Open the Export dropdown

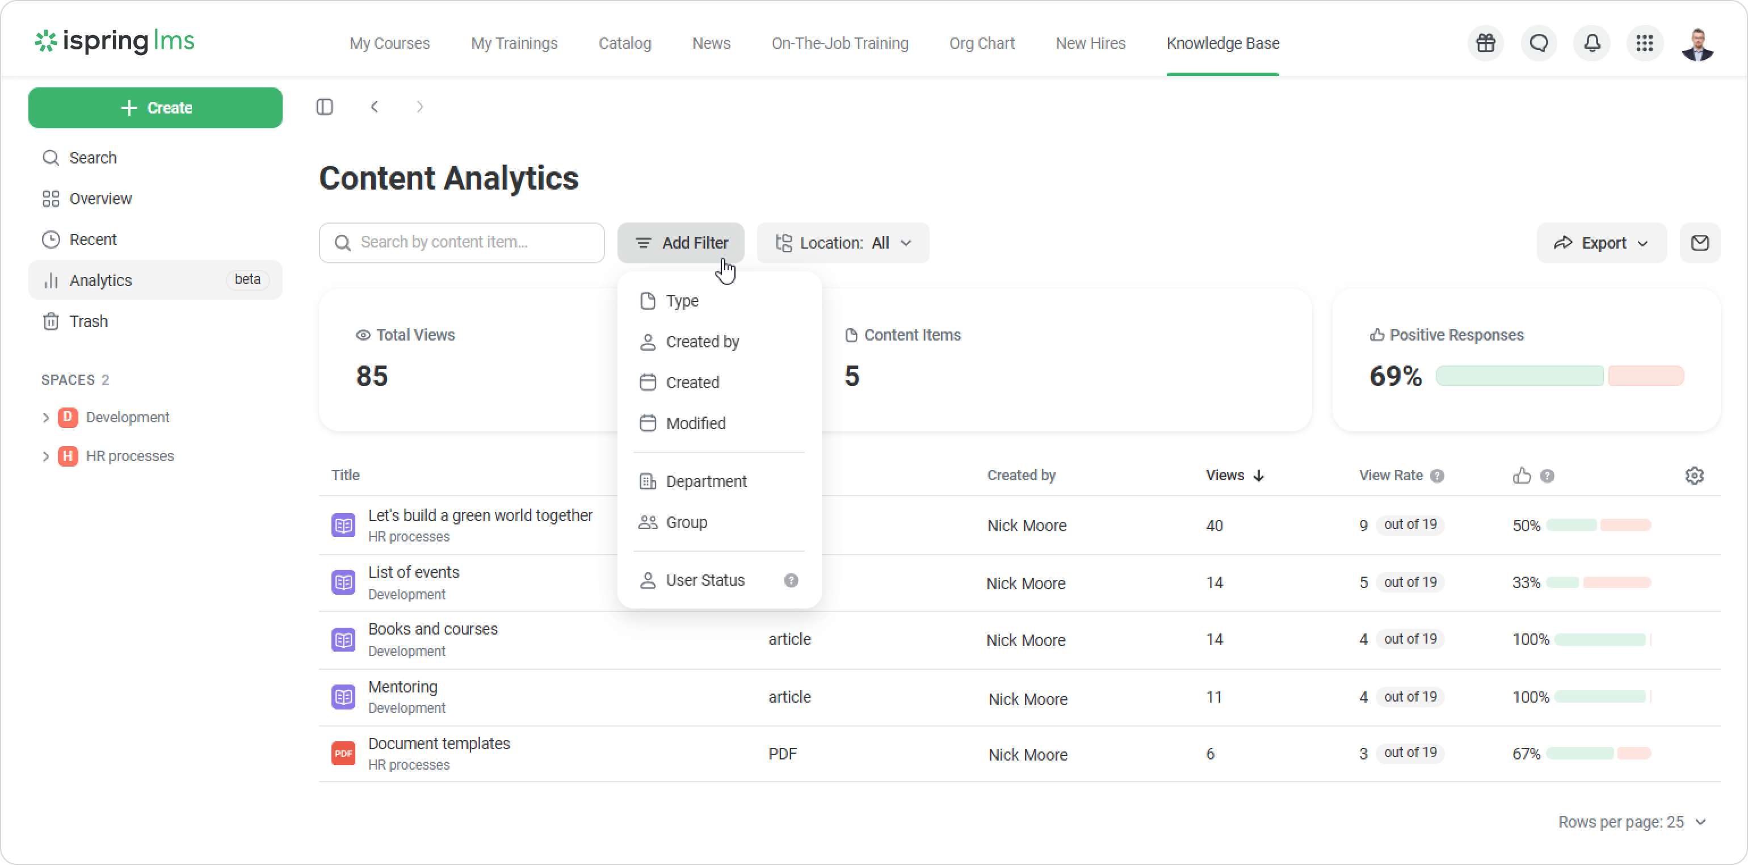(1601, 243)
